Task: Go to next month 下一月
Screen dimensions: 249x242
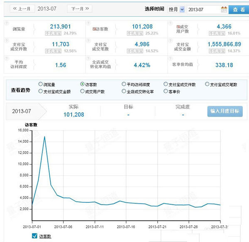Action: click(x=80, y=9)
